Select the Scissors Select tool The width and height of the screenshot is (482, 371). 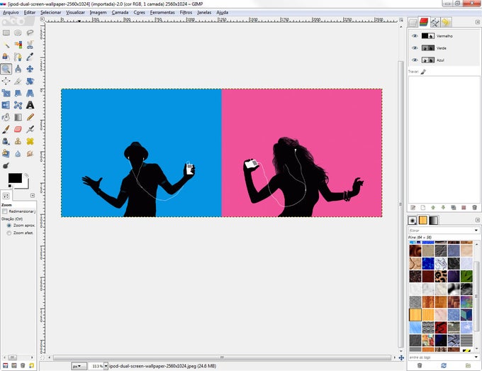30,45
